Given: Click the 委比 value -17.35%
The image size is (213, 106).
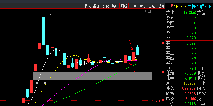Looking at the screenshot, I should pyautogui.click(x=189, y=13).
